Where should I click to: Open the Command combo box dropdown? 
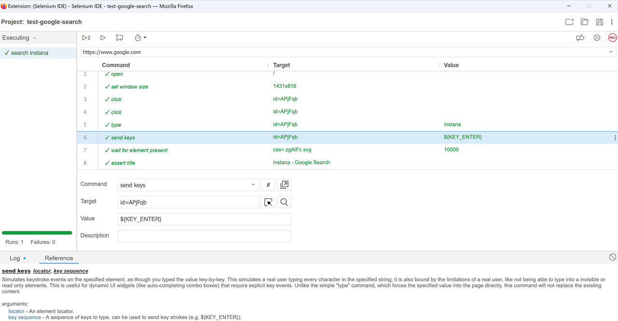(253, 185)
